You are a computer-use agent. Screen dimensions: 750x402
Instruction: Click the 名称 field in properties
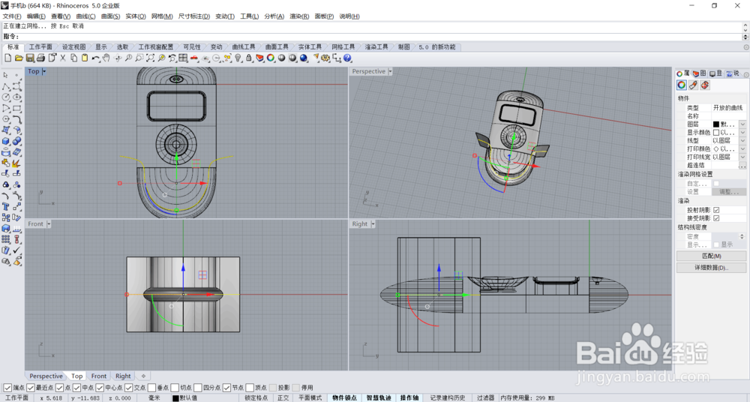[x=728, y=116]
